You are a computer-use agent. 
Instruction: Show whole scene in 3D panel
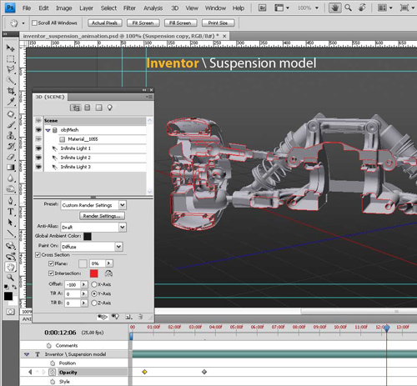pos(75,108)
